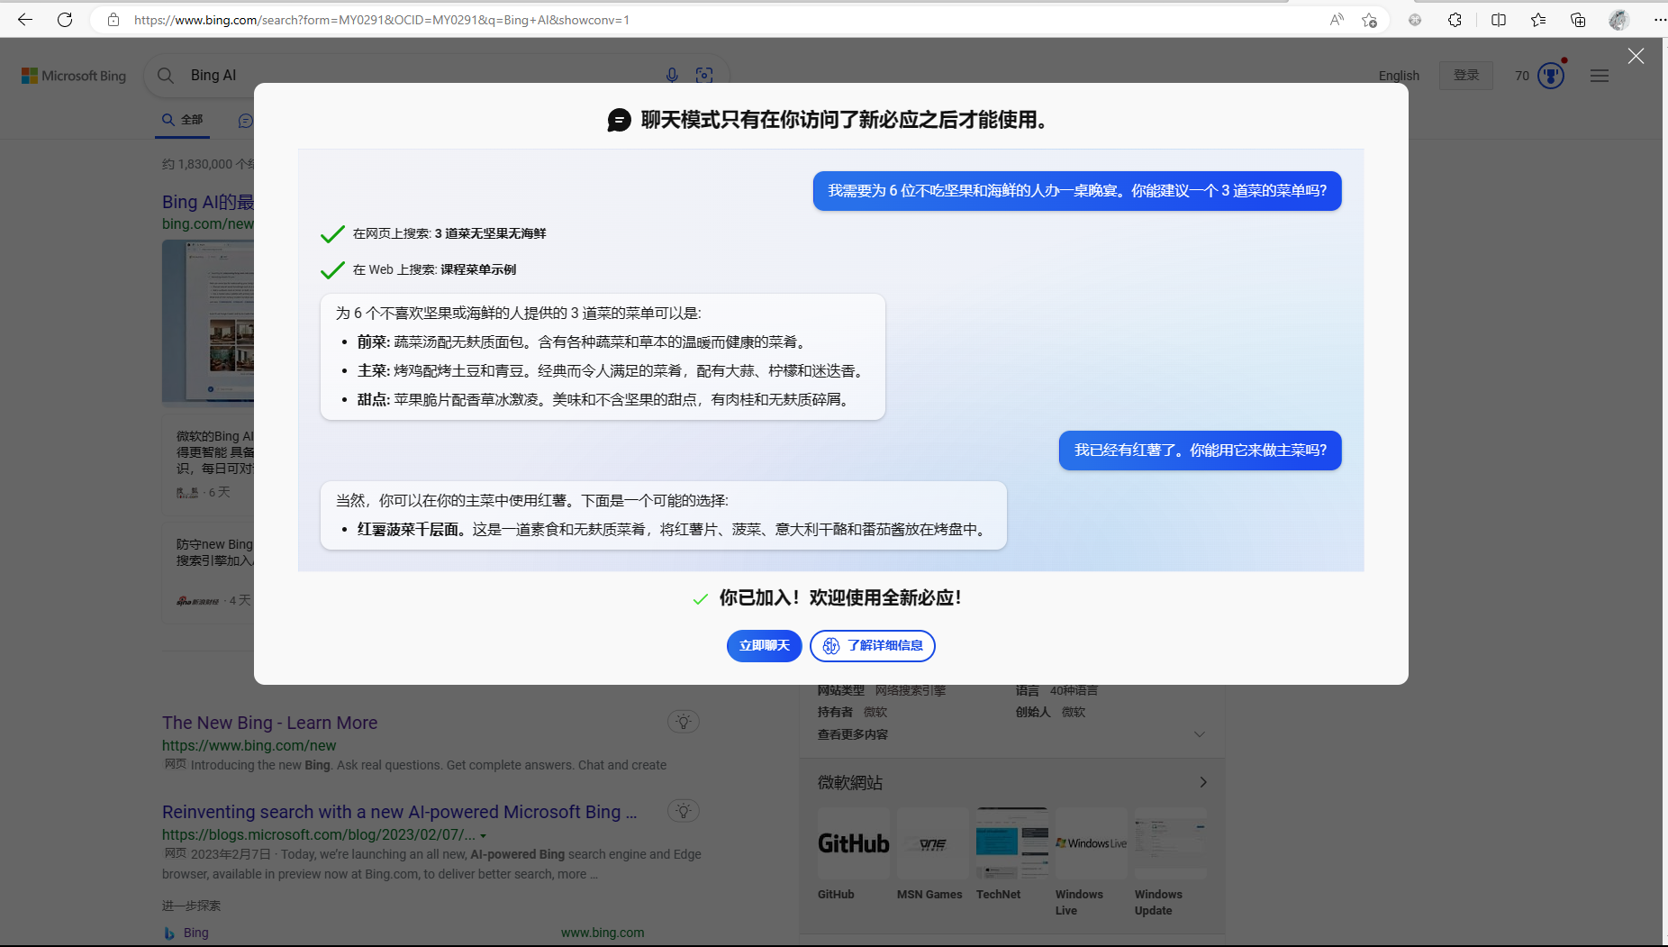Image resolution: width=1668 pixels, height=947 pixels.
Task: Switch to the chat tab icon
Action: pyautogui.click(x=245, y=121)
